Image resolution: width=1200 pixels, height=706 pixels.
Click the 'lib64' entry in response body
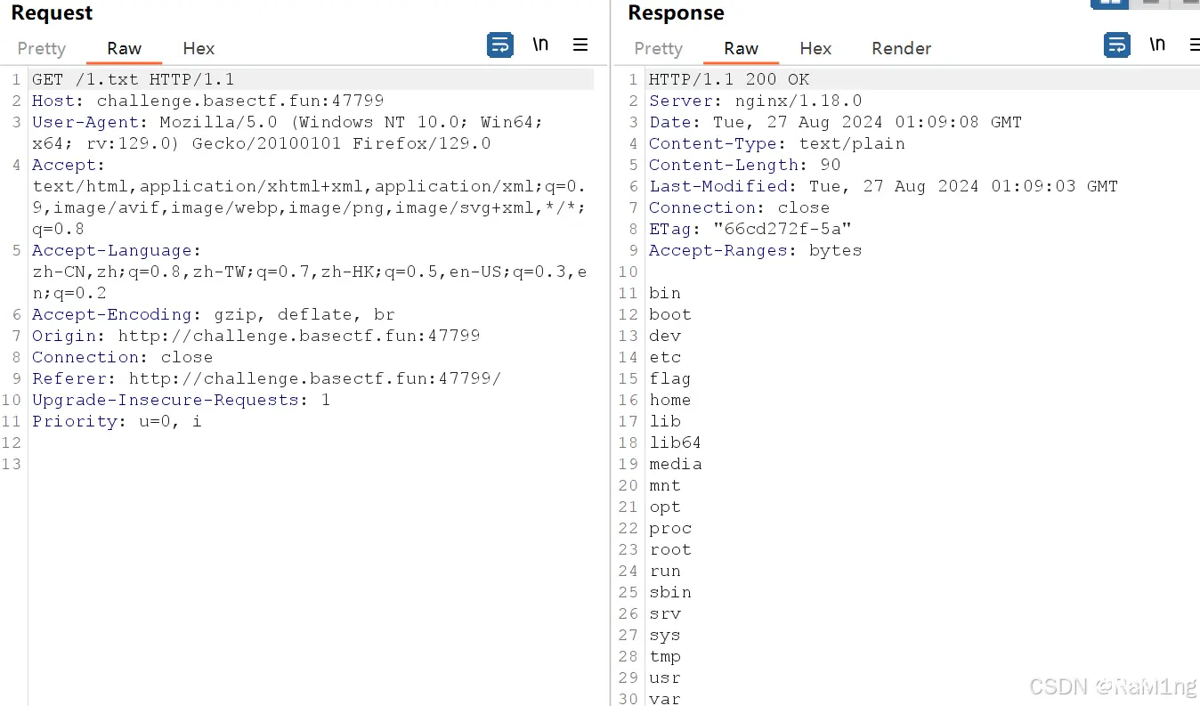tap(676, 442)
